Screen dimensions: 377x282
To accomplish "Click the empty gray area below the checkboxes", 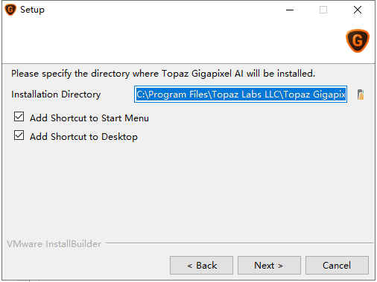I will (188, 191).
